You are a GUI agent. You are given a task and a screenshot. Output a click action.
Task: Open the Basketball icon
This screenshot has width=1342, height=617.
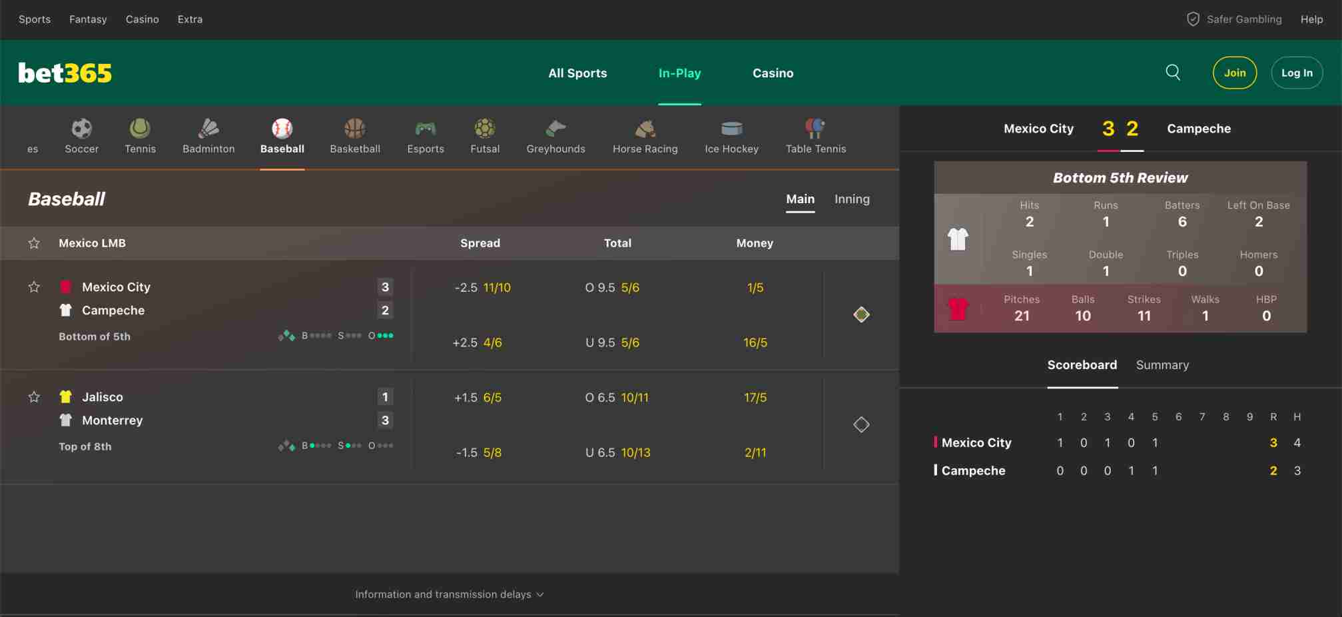pyautogui.click(x=355, y=128)
